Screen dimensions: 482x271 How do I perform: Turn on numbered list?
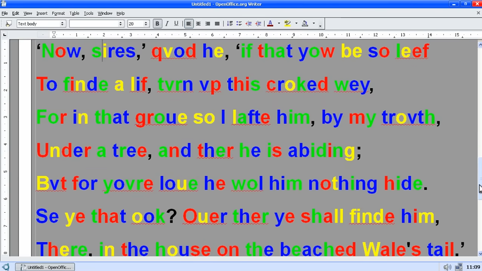click(x=229, y=24)
